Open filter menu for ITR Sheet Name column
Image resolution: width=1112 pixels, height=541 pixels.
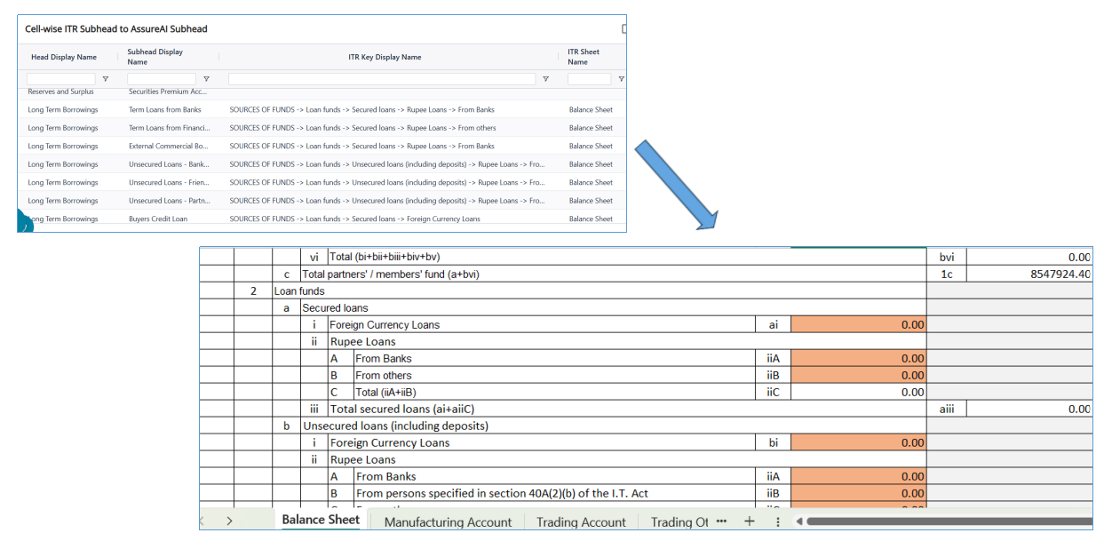pyautogui.click(x=621, y=79)
